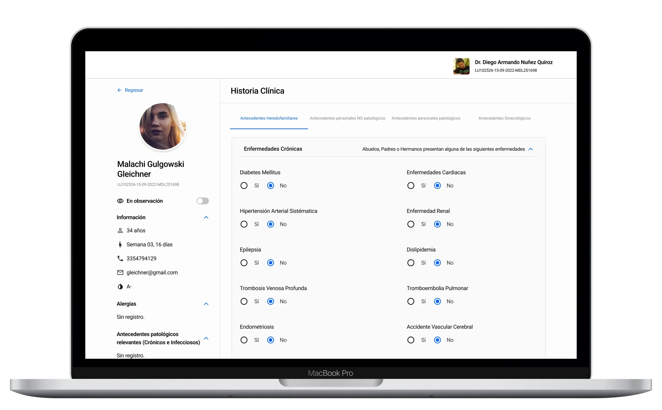Select Sí for Enfermedades Cardiacas
This screenshot has width=662, height=410.
411,186
